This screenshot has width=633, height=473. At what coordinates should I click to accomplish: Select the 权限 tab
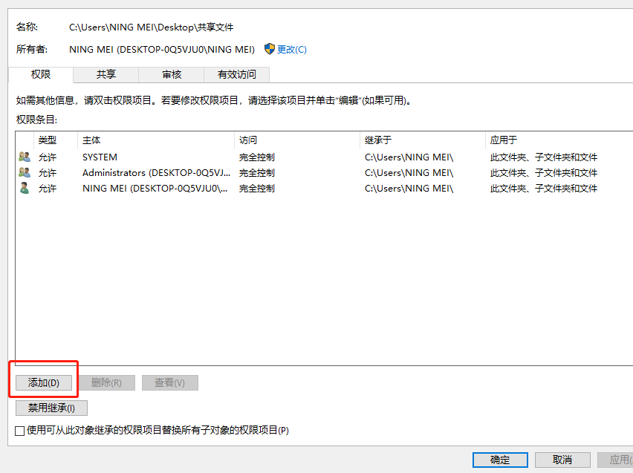[x=40, y=74]
